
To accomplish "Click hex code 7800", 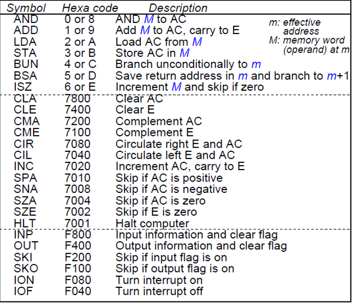I will (77, 98).
